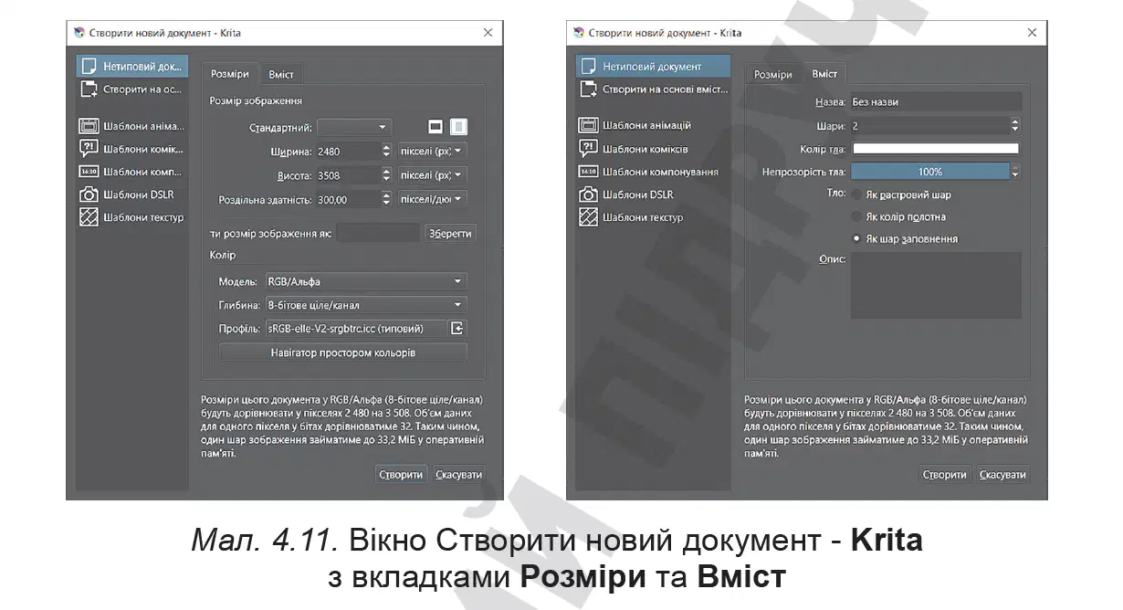
Task: Click 'Створити на основі вміст' icon in right dialog
Action: tap(589, 89)
